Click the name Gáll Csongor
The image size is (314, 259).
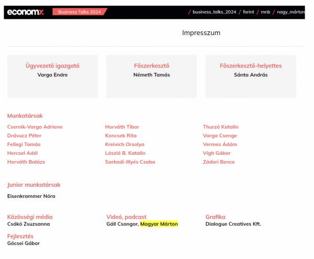coord(122,224)
